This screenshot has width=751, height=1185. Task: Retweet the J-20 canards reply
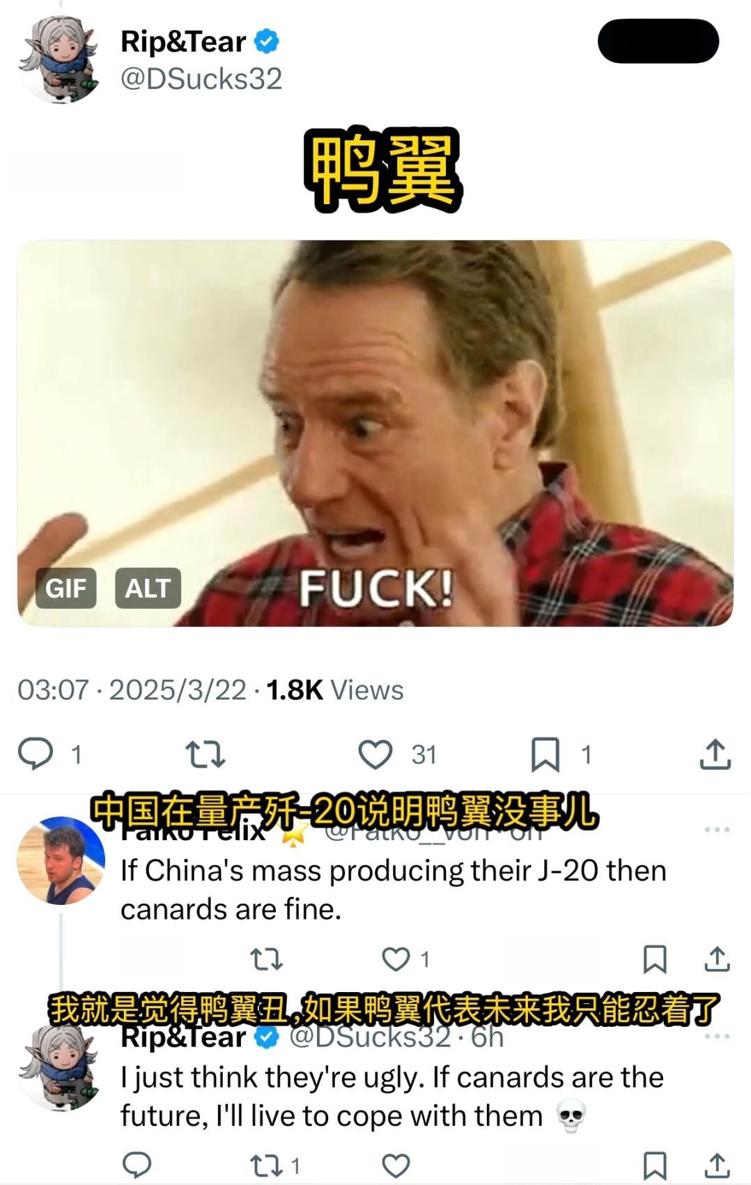(266, 959)
